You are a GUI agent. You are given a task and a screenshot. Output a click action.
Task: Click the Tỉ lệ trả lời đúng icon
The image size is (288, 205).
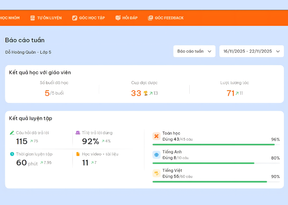tap(78, 133)
